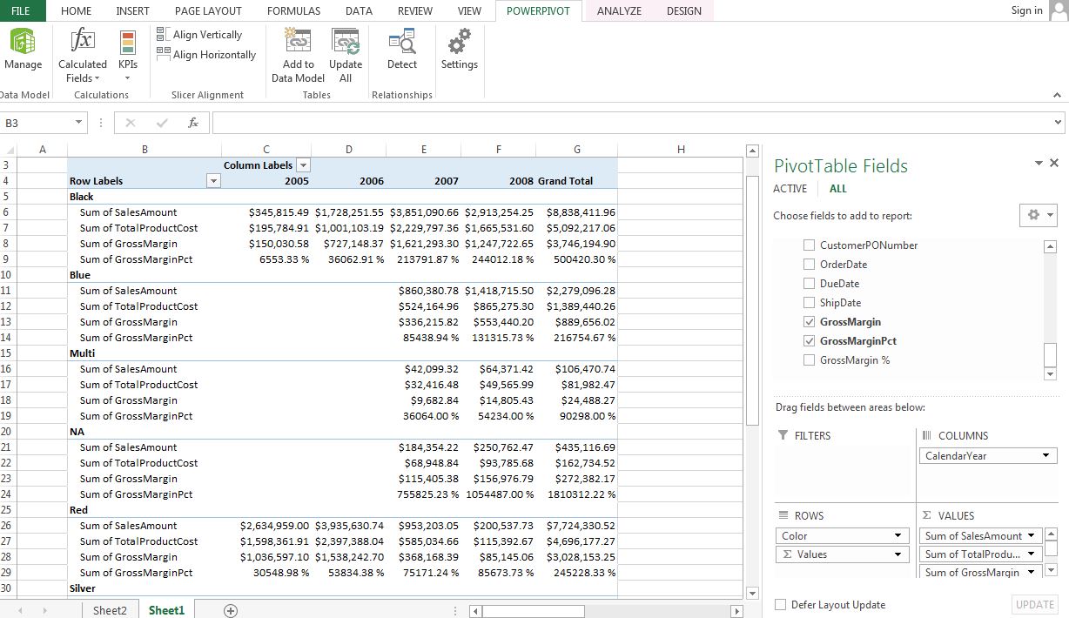Enable the ShipDate field
This screenshot has height=618, width=1069.
pyautogui.click(x=808, y=302)
